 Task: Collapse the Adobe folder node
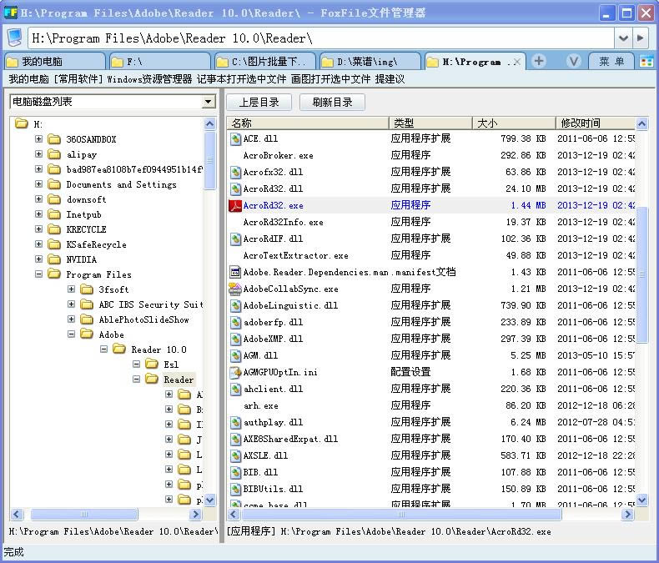coord(72,334)
